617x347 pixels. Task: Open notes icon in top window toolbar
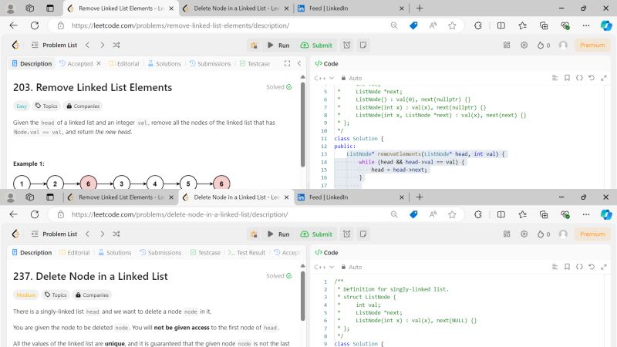363,45
